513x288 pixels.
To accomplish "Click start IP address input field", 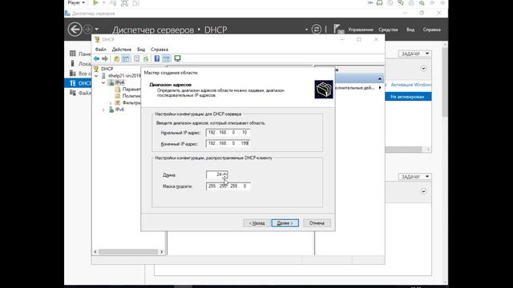I will (228, 133).
